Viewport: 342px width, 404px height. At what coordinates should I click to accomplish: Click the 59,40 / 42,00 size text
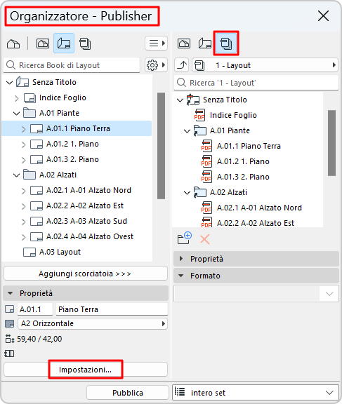click(x=39, y=339)
